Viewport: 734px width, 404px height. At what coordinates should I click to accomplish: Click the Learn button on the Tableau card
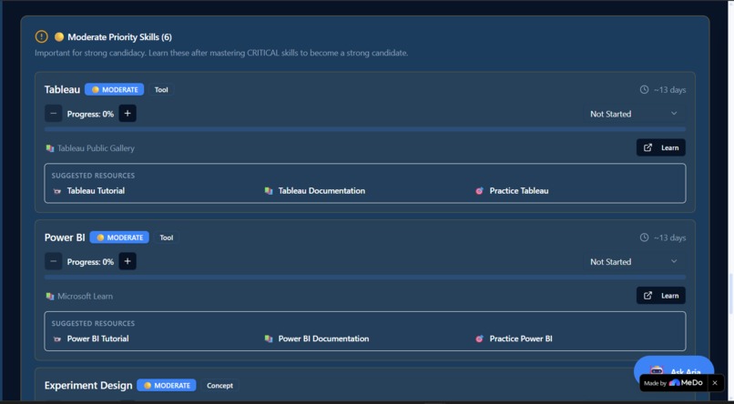661,147
